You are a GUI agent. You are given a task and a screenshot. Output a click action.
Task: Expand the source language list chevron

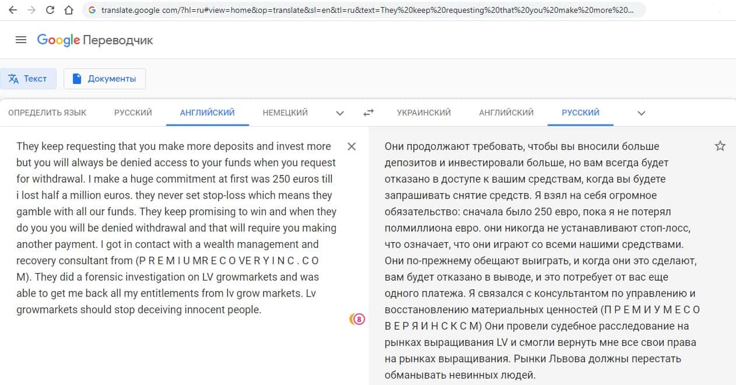[340, 113]
